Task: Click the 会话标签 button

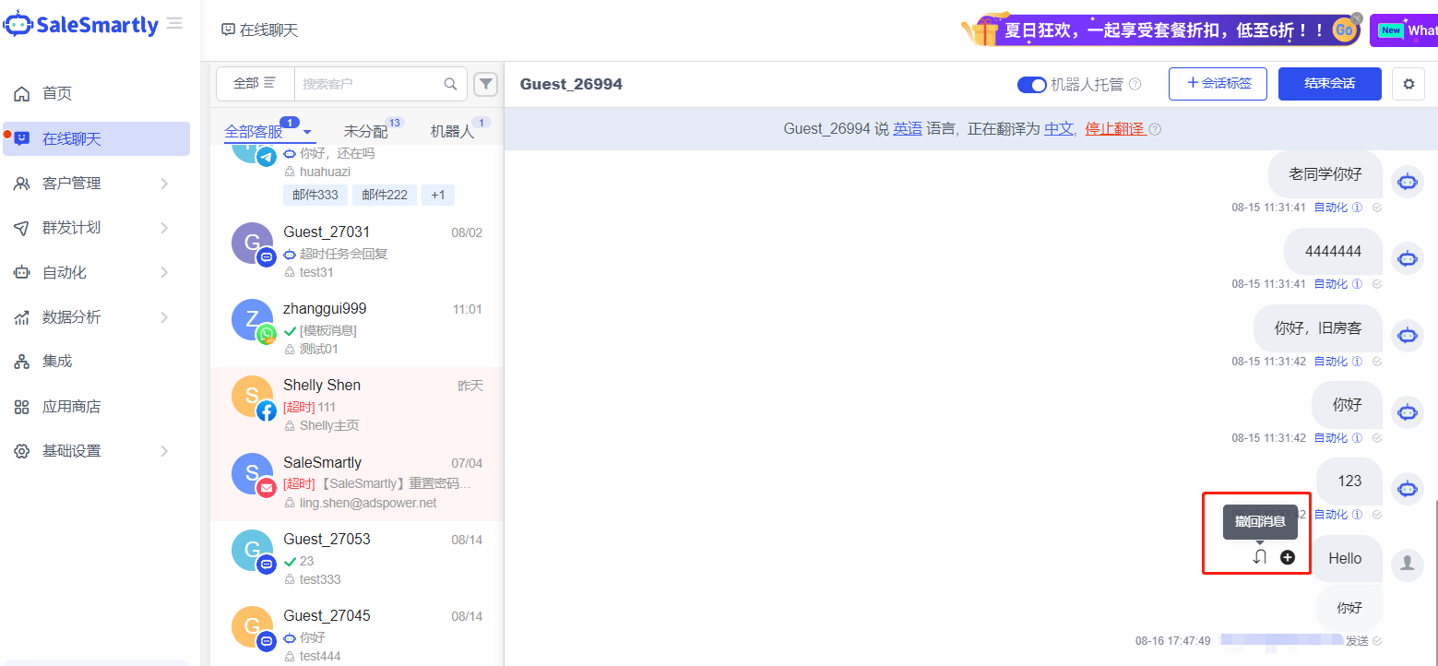Action: [x=1218, y=84]
